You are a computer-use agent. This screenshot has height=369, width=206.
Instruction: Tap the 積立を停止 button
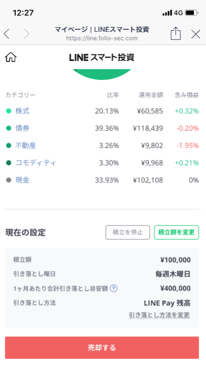[128, 232]
